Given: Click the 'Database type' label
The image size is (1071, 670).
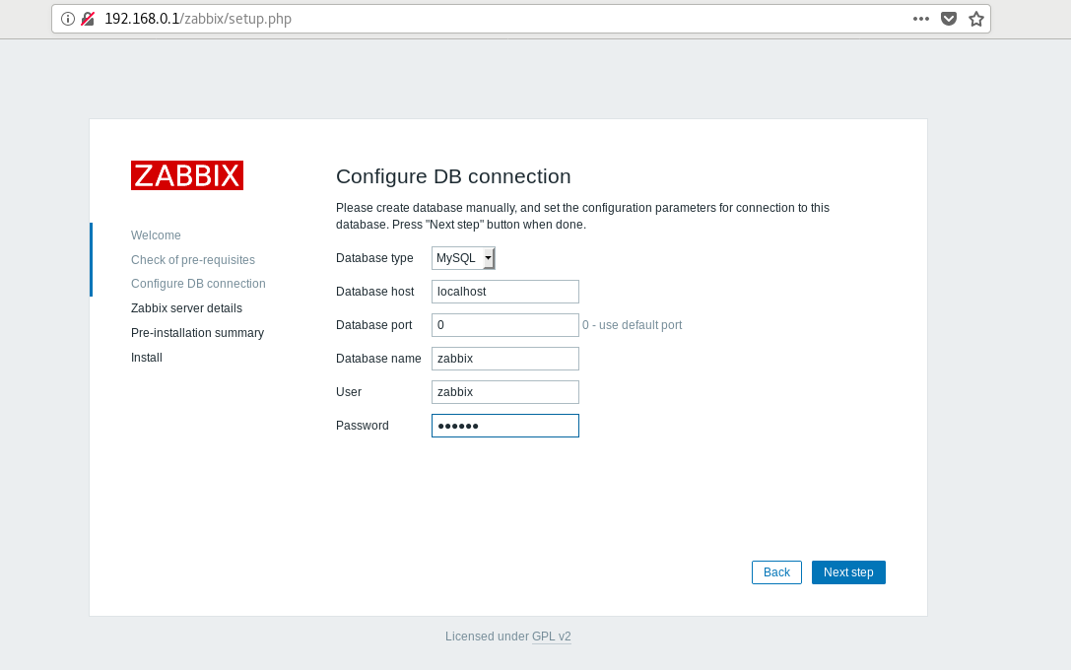Looking at the screenshot, I should pyautogui.click(x=374, y=258).
